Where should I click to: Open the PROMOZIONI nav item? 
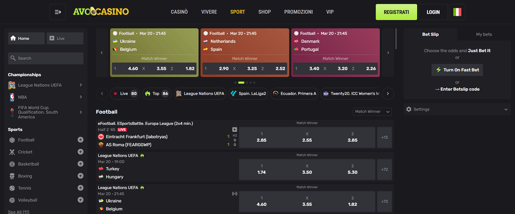pos(298,12)
